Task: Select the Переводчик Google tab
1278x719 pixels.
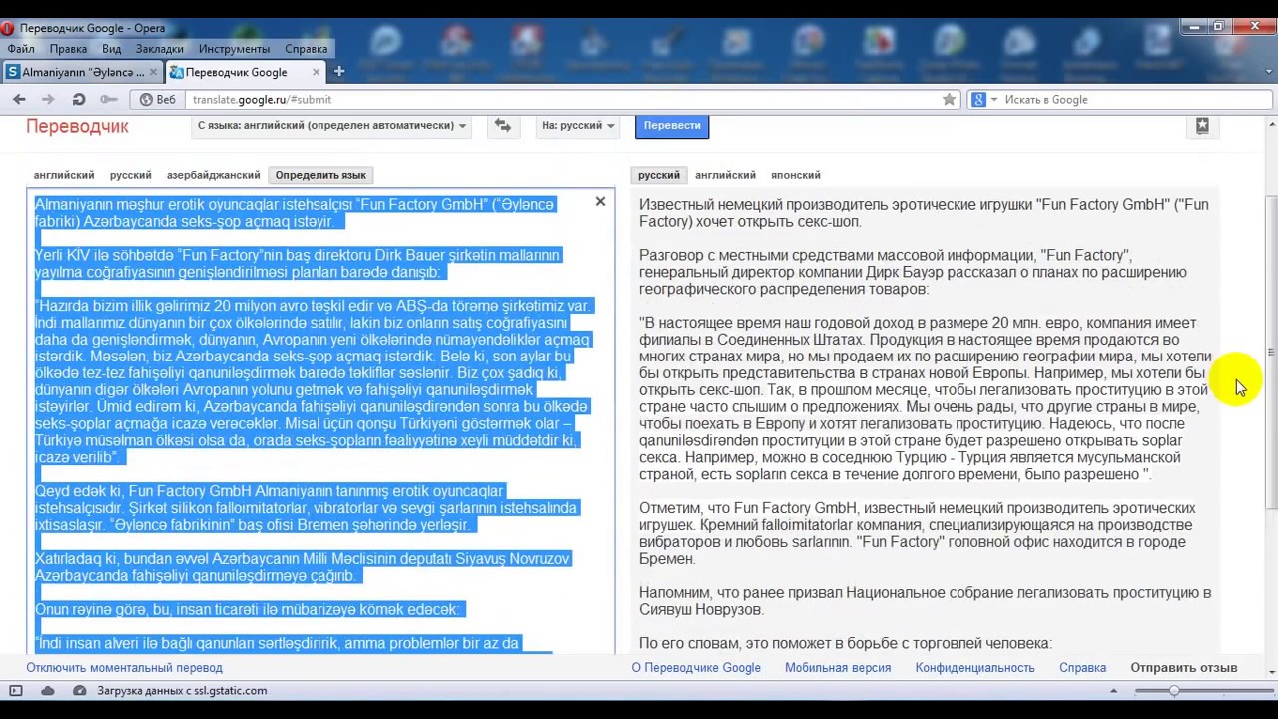Action: coord(236,72)
